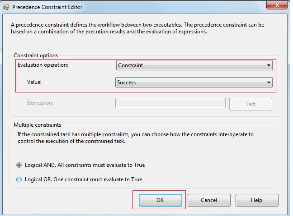The image size is (293, 216).
Task: Click the "Multiple constraints" group heading
Action: tap(37, 125)
